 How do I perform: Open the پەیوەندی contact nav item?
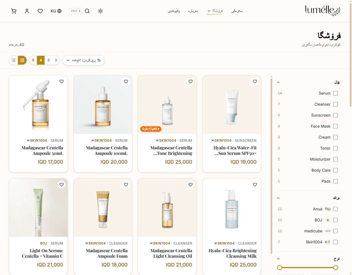click(x=174, y=11)
